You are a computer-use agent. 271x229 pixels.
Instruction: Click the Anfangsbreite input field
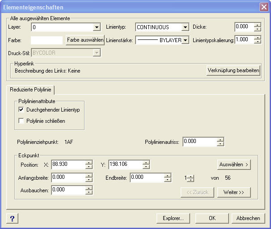[x=68, y=177]
